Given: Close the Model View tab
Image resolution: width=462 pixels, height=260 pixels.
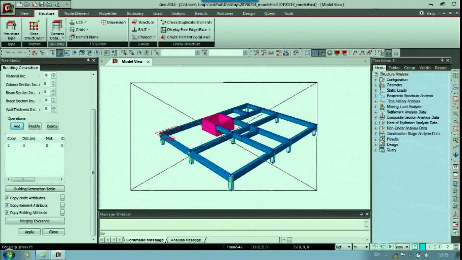Looking at the screenshot, I should [148, 62].
